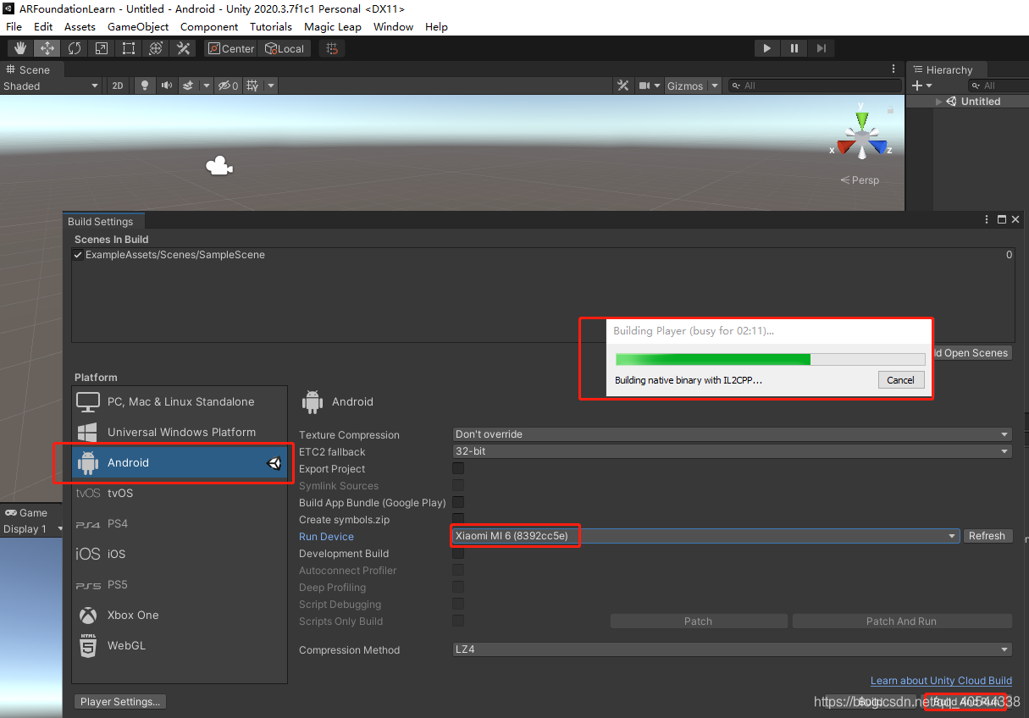This screenshot has width=1029, height=718.
Task: Click the orientation gizmo in Scene view
Action: click(861, 136)
